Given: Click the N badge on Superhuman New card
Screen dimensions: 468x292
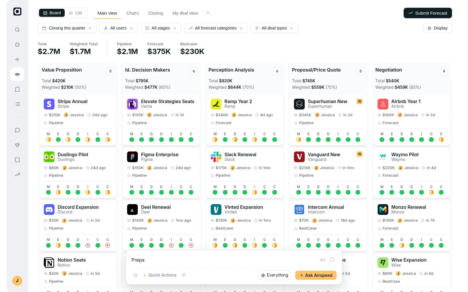Looking at the screenshot, I should tap(359, 101).
